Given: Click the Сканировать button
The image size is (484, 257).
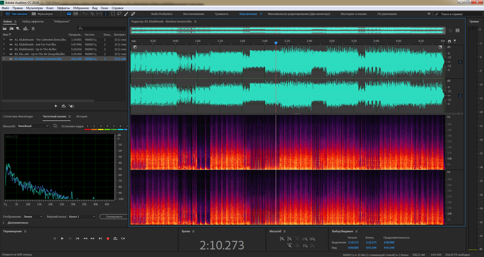Looking at the screenshot, I should click(x=114, y=217).
